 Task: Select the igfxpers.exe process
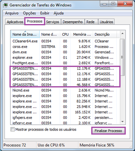[65, 118]
